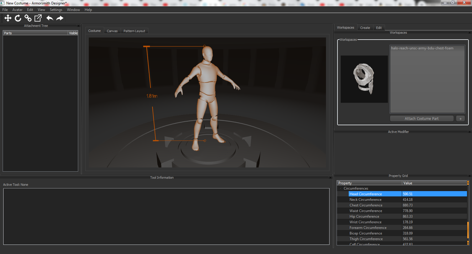Screen dimensions: 472x254
Task: Select the Move tool in the toolbar
Action: (x=8, y=18)
